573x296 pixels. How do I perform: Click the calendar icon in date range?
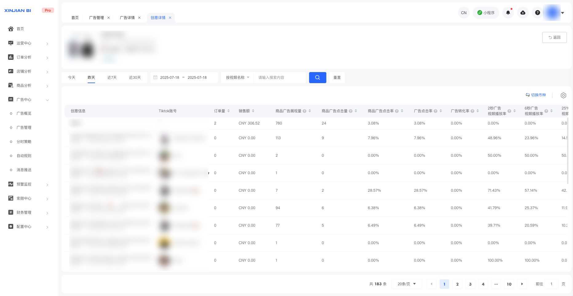(155, 77)
